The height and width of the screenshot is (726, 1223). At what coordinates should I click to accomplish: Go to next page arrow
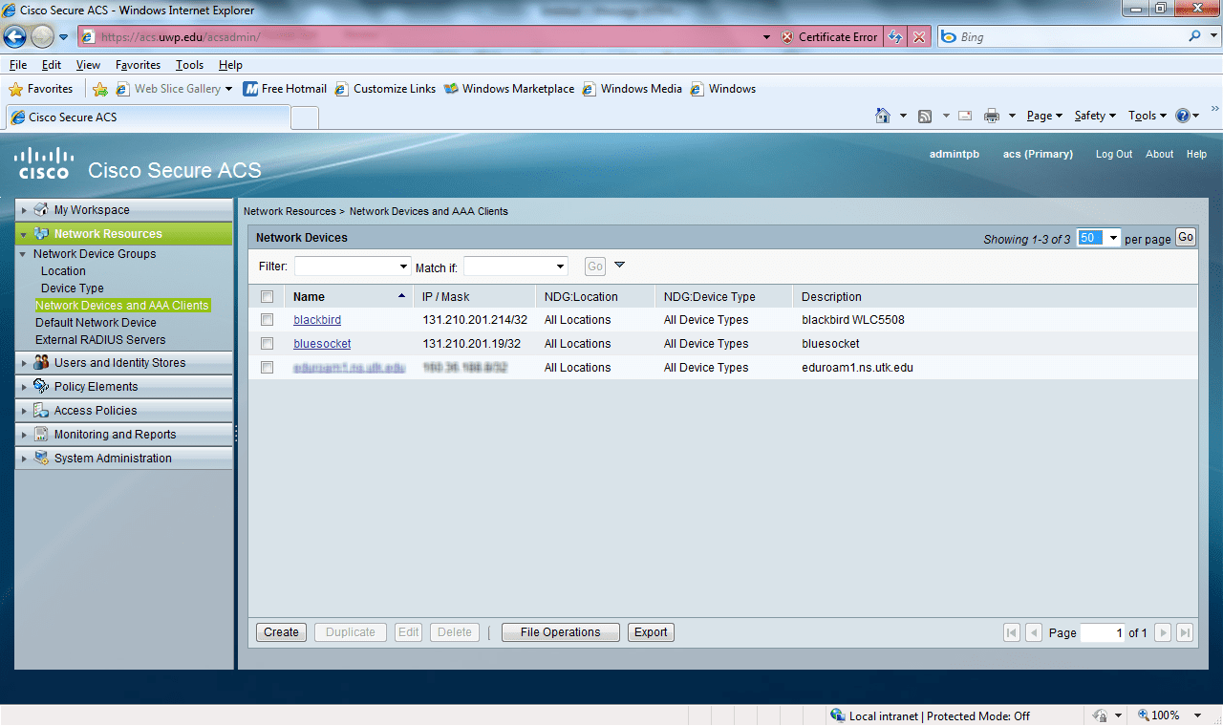[1163, 632]
